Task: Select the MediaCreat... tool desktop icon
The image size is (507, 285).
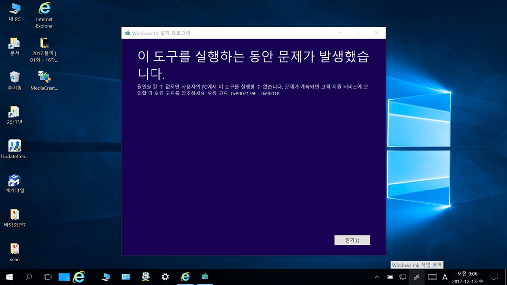Action: click(x=44, y=81)
